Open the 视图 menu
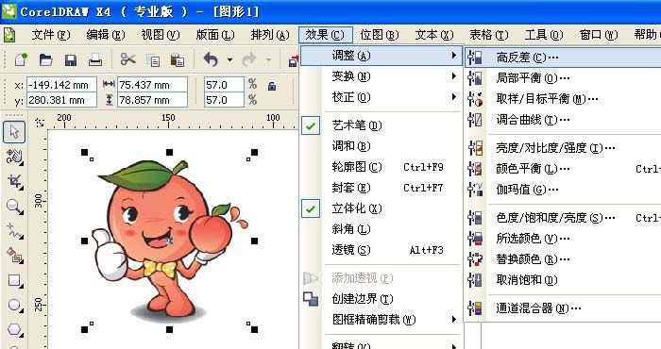The width and height of the screenshot is (661, 349). pos(161,35)
